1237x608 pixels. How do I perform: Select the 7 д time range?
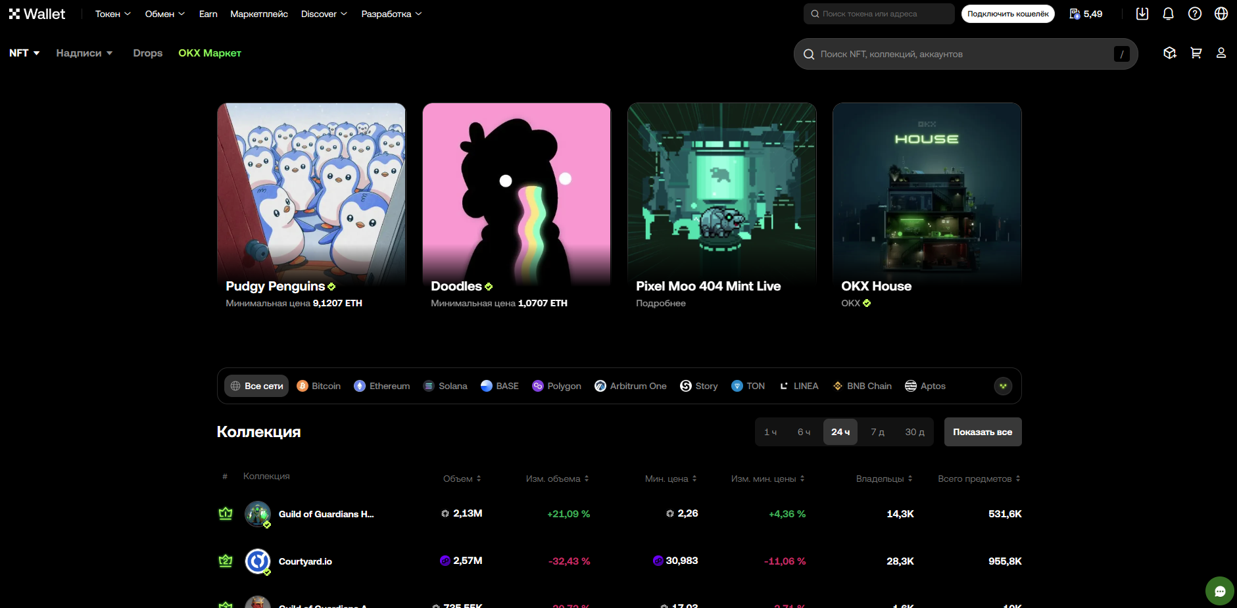click(878, 432)
